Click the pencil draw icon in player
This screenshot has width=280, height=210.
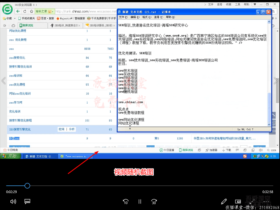pyautogui.click(x=224, y=202)
